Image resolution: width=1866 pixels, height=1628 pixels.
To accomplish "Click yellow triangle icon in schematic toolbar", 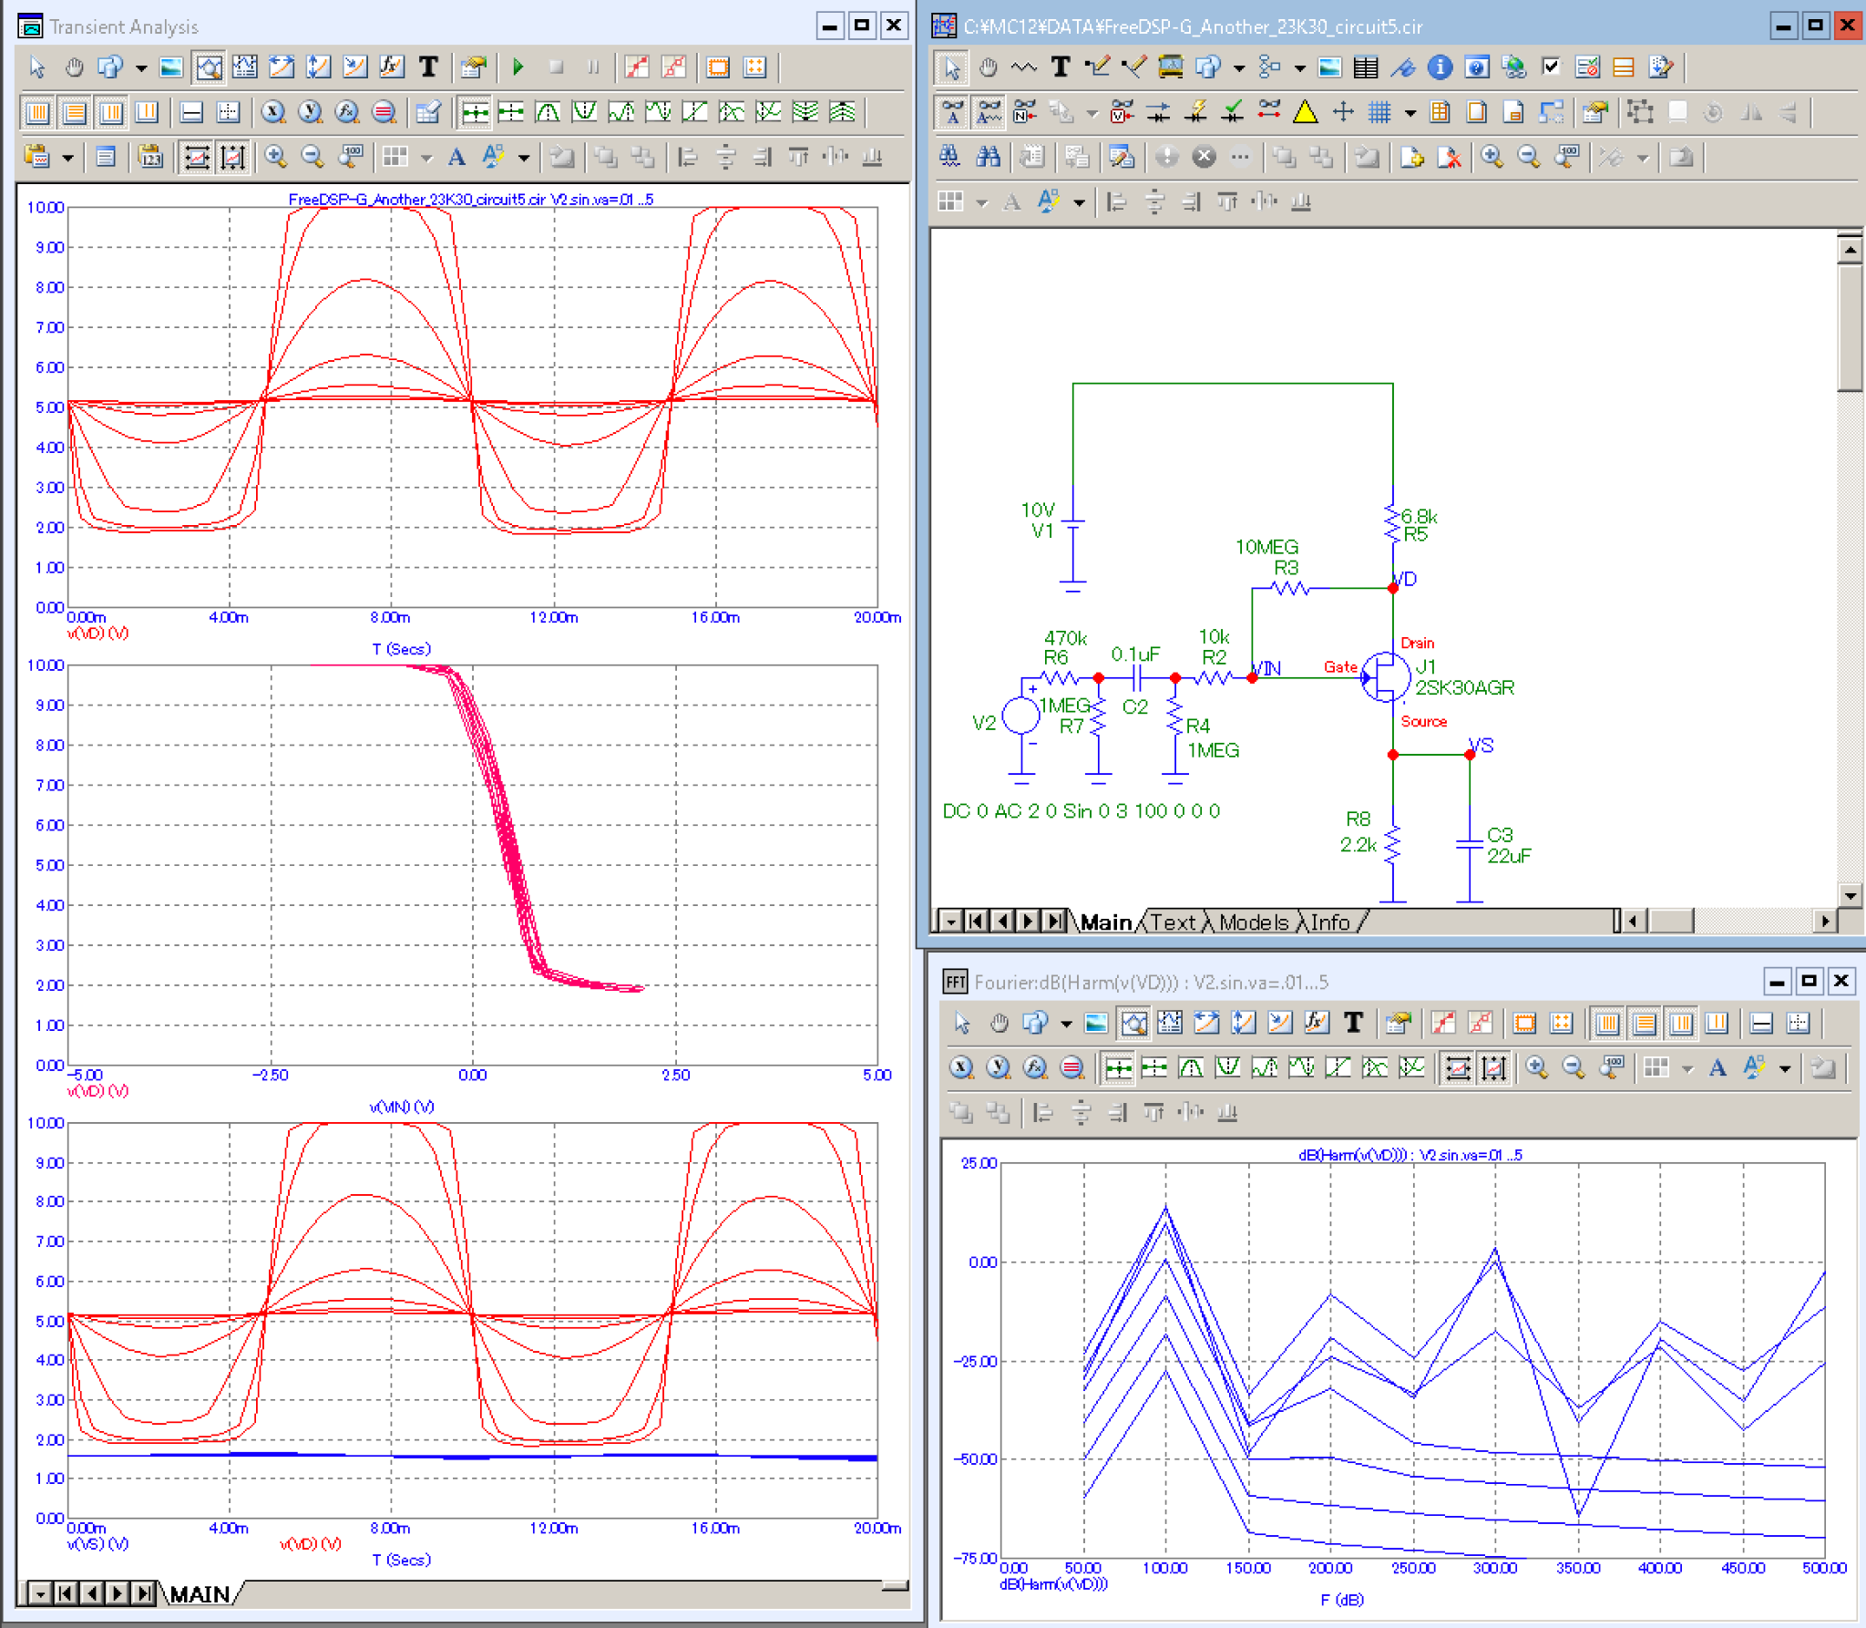I will tap(1306, 112).
